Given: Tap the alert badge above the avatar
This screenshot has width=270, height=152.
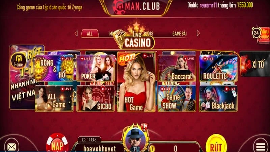Looking at the screenshot, I should pos(144,126).
